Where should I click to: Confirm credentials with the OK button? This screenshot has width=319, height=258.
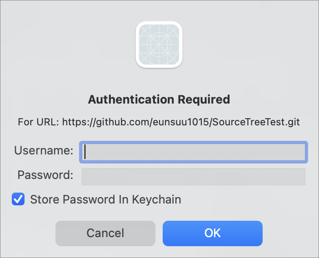click(213, 233)
